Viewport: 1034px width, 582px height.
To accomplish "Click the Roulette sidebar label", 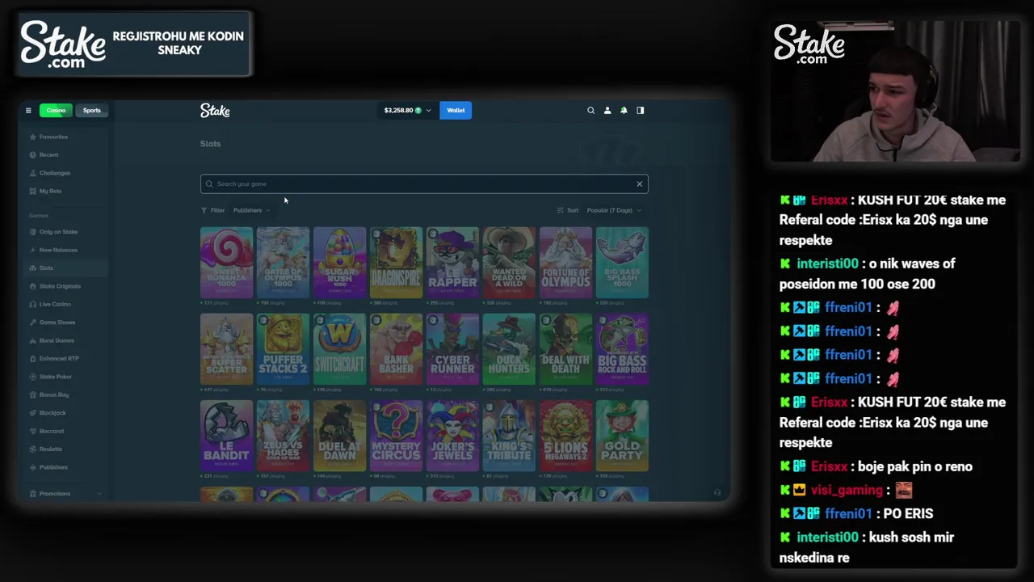I will click(x=51, y=449).
